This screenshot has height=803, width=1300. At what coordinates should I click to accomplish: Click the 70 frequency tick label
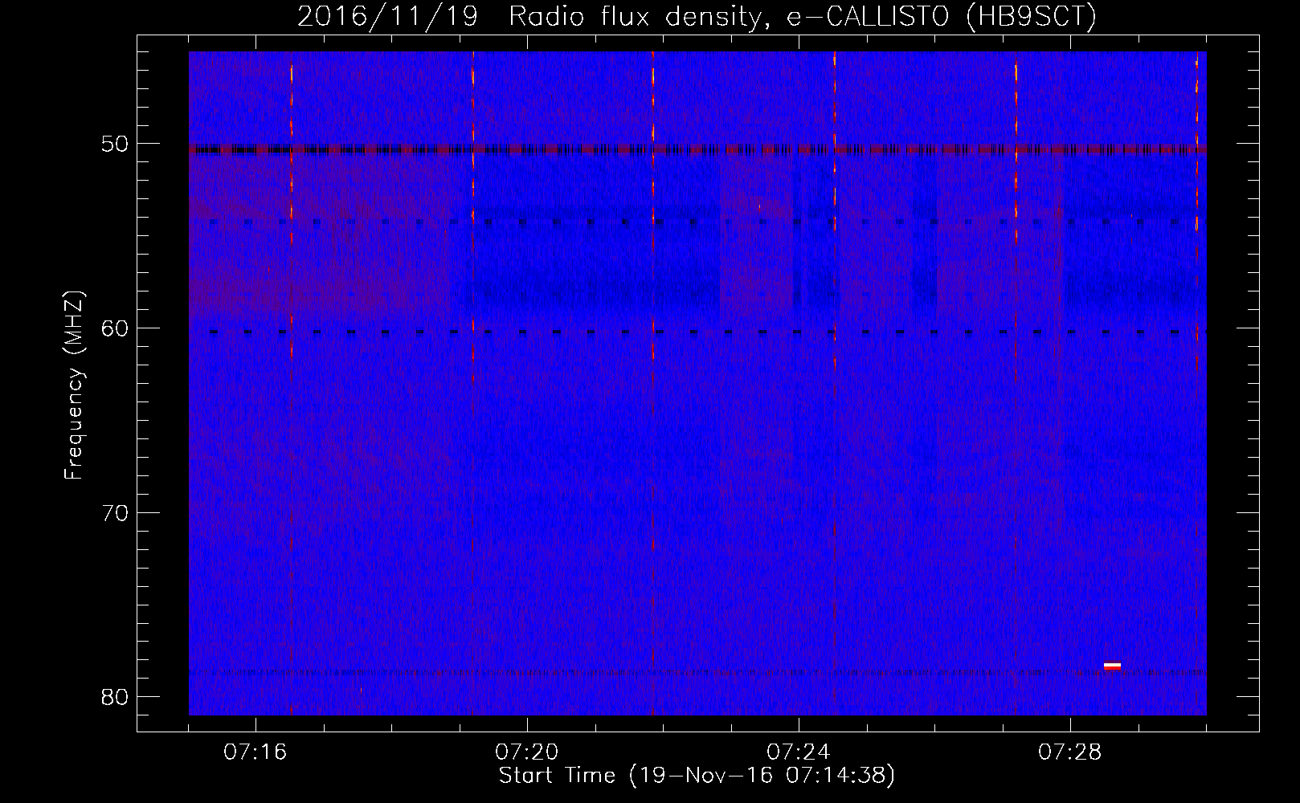pyautogui.click(x=117, y=512)
